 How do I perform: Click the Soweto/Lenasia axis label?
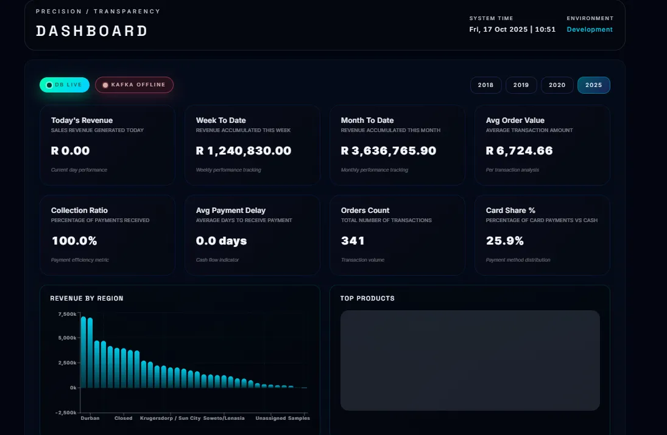(x=224, y=418)
